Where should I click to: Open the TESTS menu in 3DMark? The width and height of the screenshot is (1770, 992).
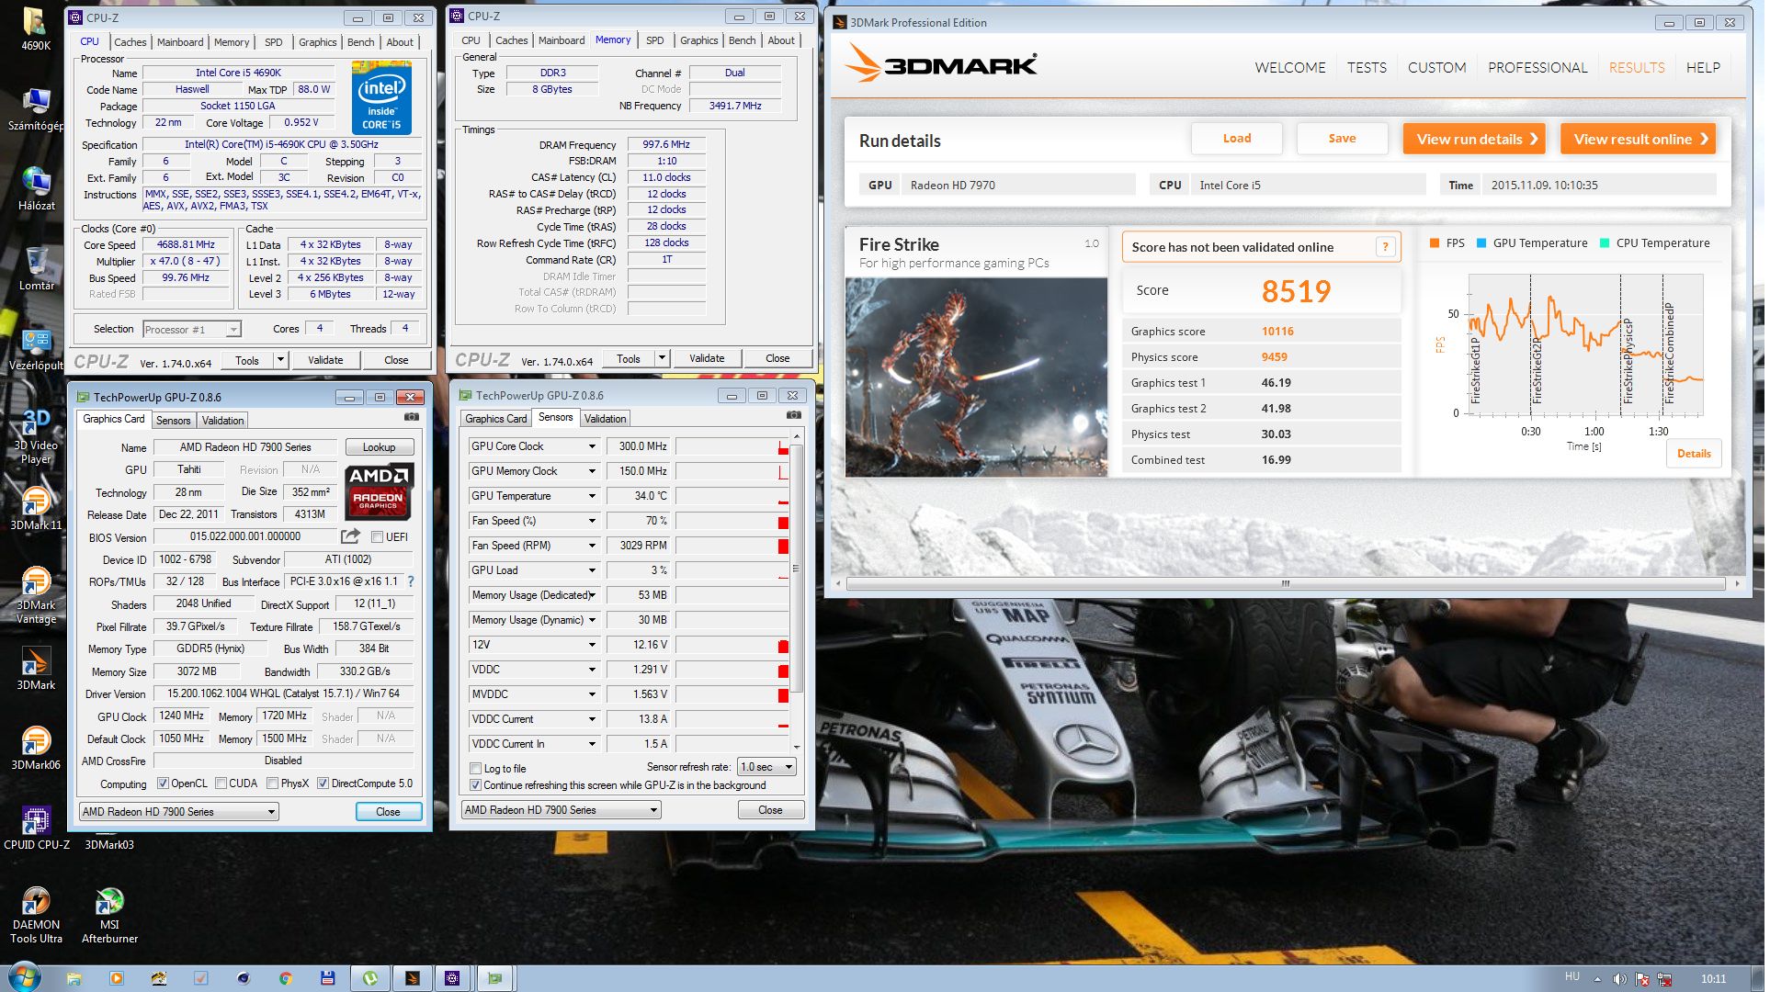(x=1367, y=67)
